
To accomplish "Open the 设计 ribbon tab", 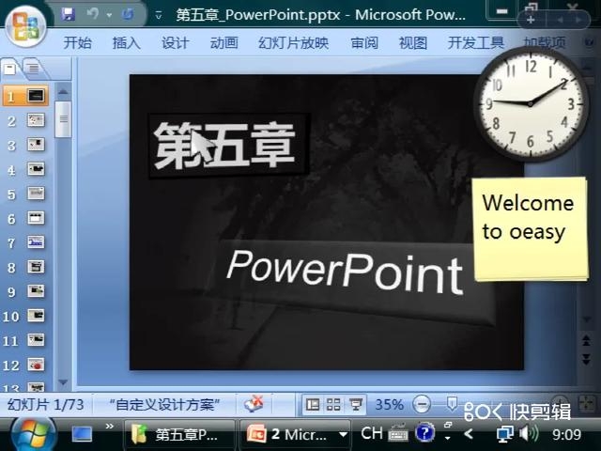I will tap(176, 42).
